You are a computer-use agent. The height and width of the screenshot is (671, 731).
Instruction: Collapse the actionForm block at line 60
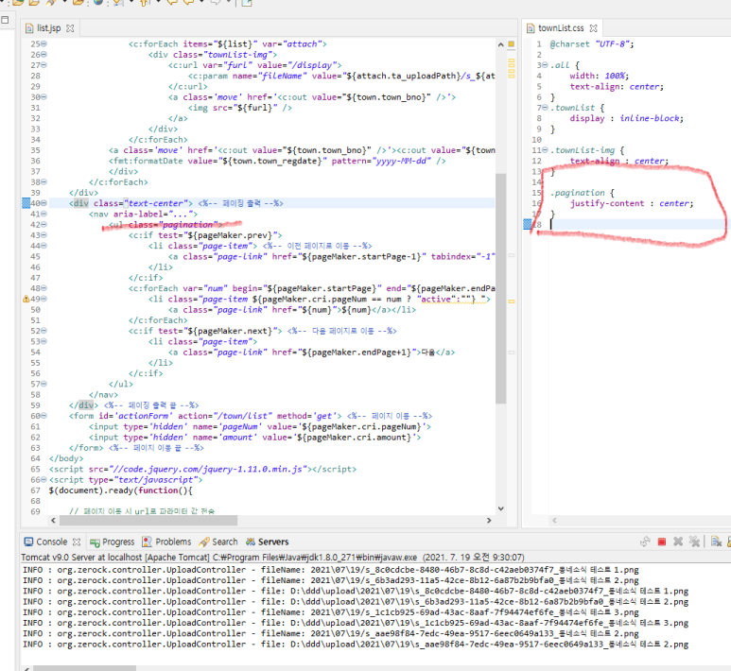(x=44, y=416)
